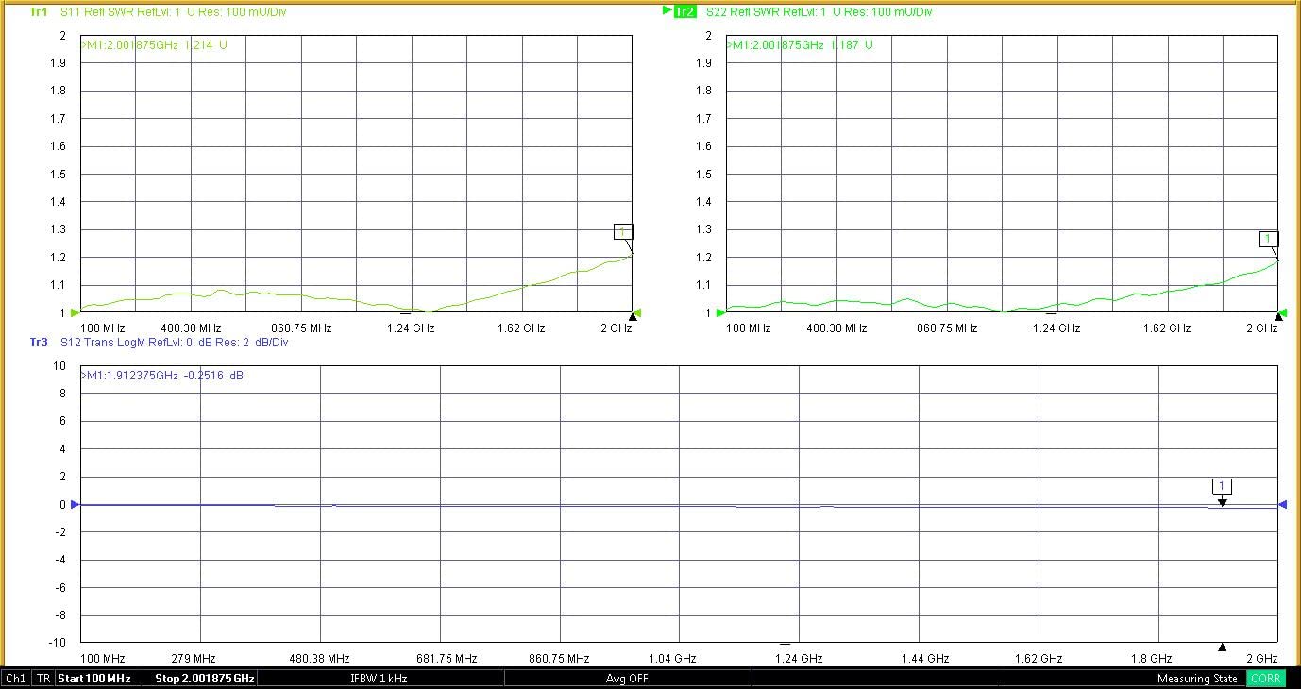Viewport: 1301px width, 689px height.
Task: Click 681.75 MHz label on S12 axis
Action: tap(448, 659)
